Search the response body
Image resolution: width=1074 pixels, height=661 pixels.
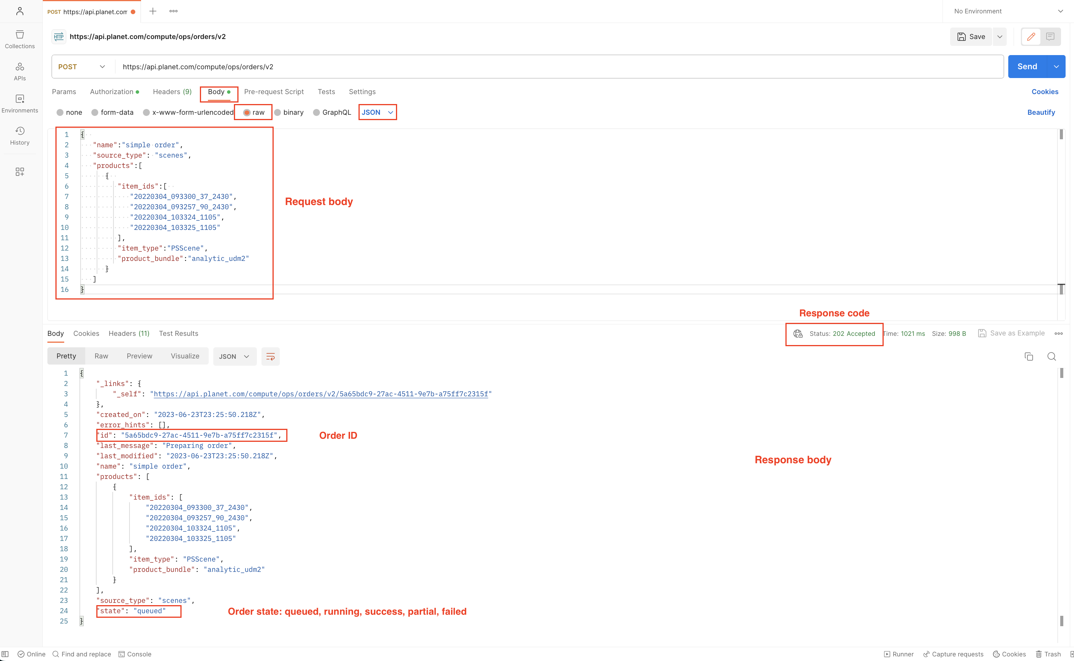[x=1051, y=356]
